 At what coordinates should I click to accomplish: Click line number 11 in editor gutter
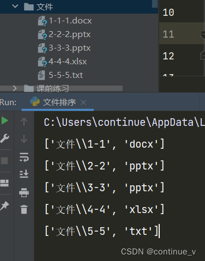point(168,34)
